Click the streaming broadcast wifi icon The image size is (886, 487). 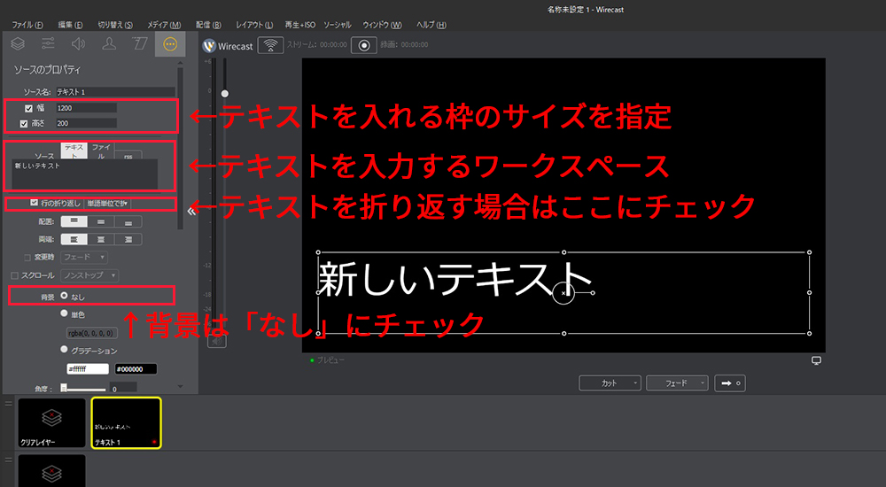[x=271, y=44]
